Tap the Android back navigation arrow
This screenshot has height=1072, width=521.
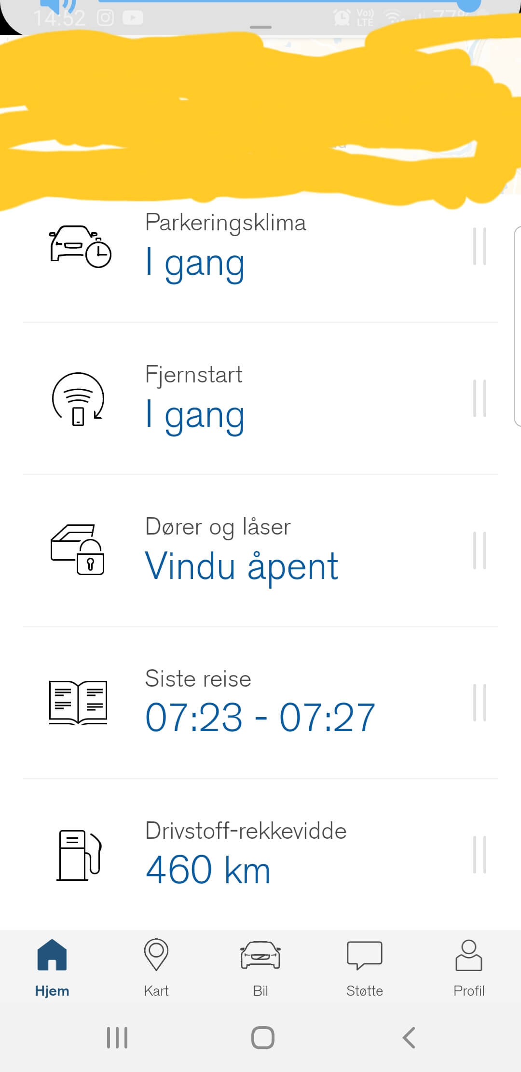[409, 1037]
